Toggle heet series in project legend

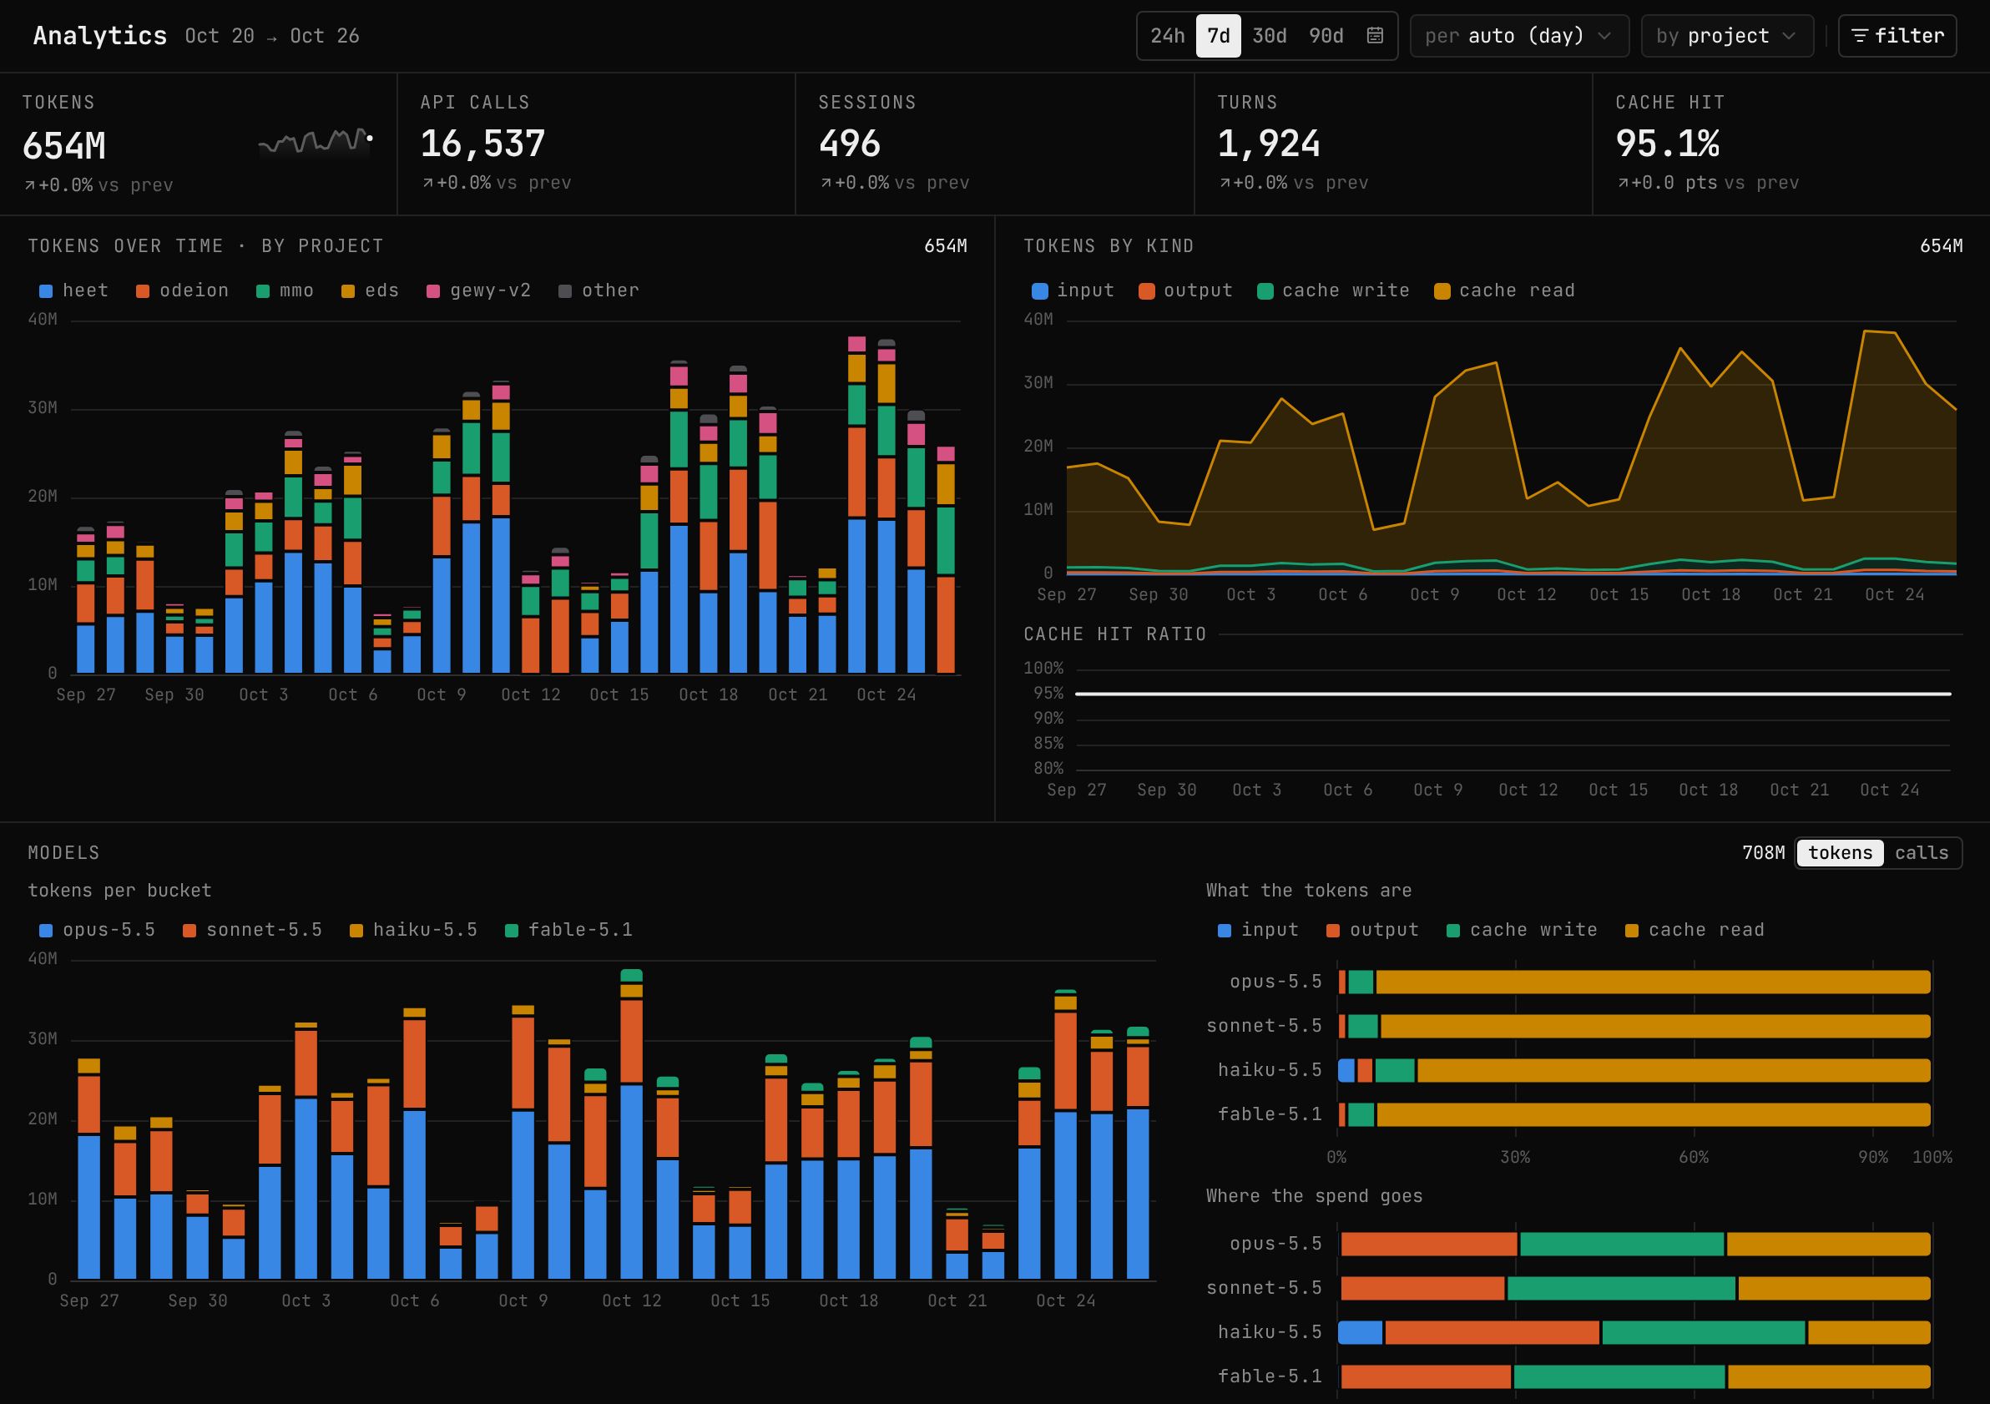73,290
